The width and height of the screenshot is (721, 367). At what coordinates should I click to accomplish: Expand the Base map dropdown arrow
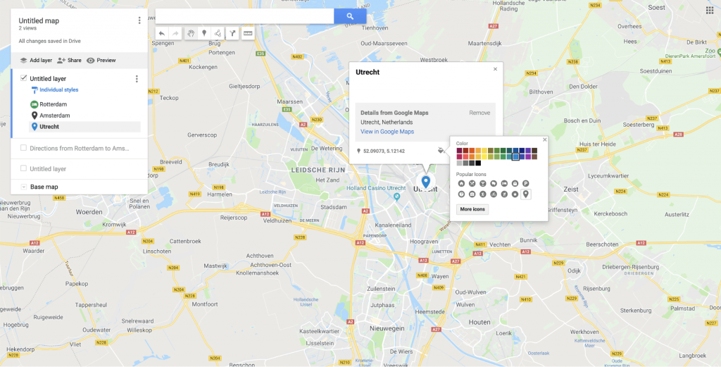coord(23,187)
